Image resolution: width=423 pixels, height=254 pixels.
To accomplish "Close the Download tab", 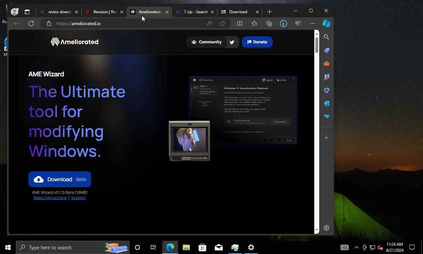I will click(257, 12).
